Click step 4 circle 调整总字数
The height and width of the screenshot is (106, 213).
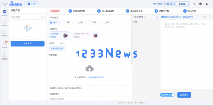(x=156, y=11)
